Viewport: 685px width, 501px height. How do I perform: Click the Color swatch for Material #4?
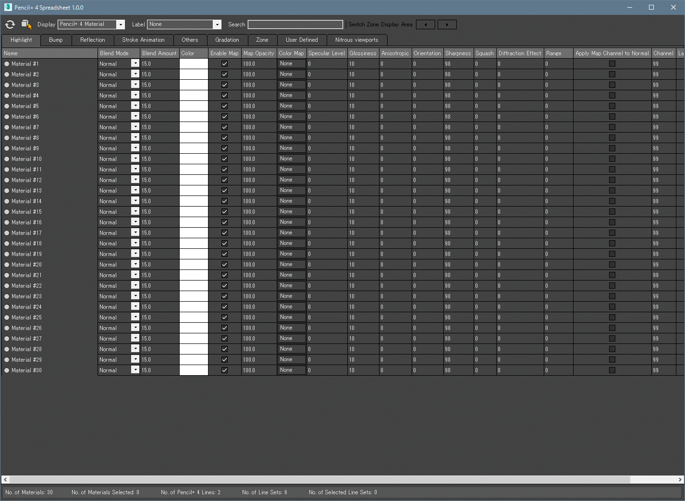coord(193,95)
